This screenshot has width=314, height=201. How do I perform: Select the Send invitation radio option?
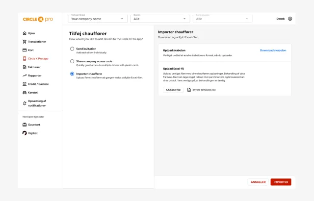(72, 49)
